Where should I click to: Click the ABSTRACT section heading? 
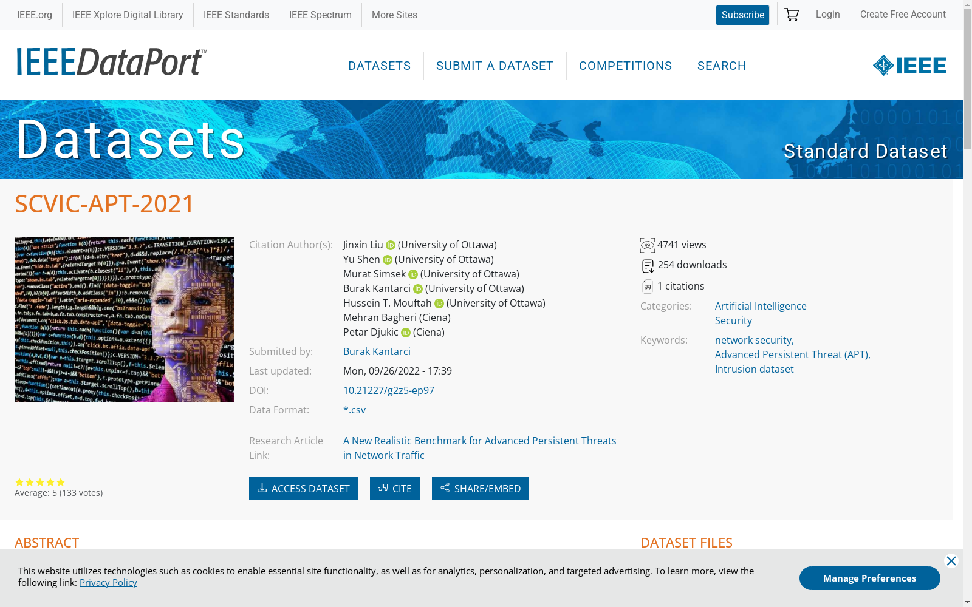(47, 543)
